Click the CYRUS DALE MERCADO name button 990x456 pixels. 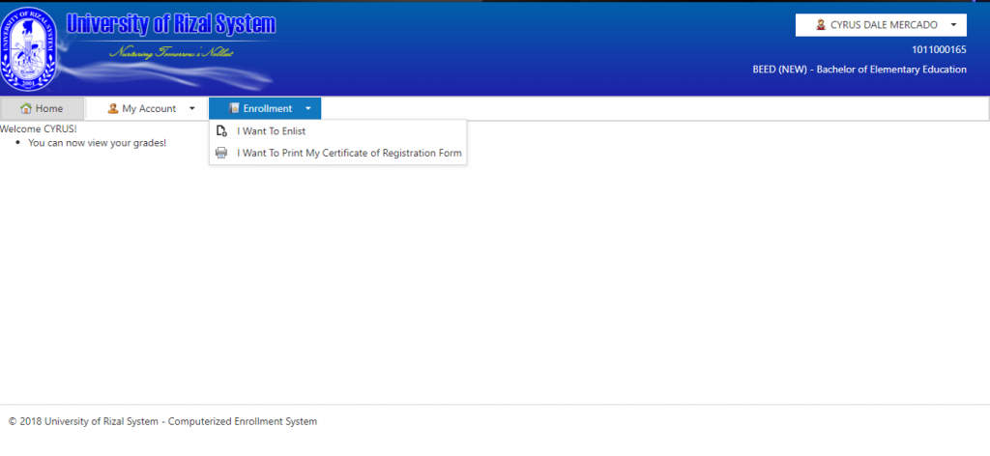(x=881, y=24)
